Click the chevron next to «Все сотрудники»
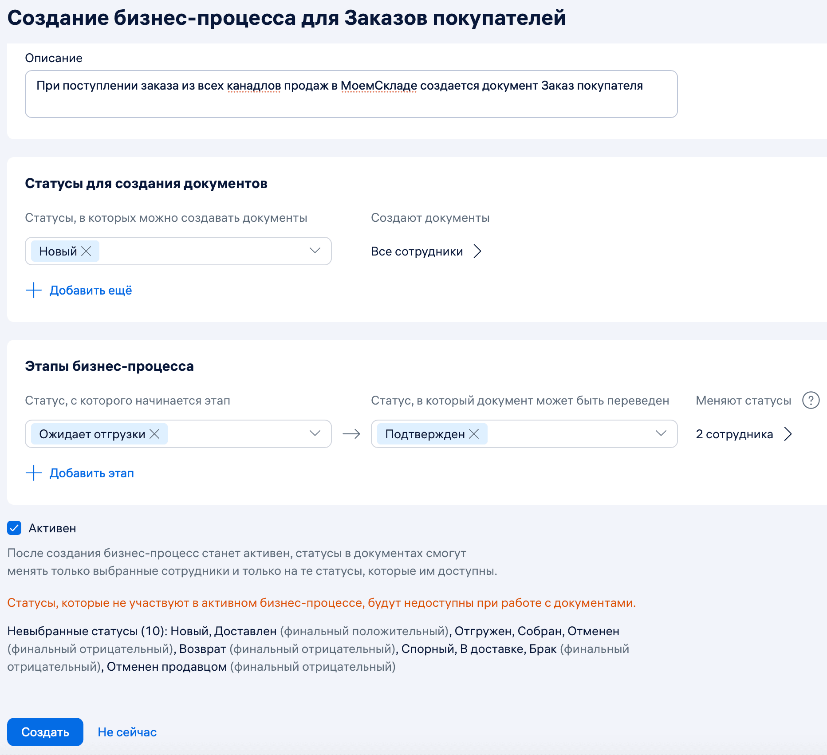 pyautogui.click(x=478, y=251)
